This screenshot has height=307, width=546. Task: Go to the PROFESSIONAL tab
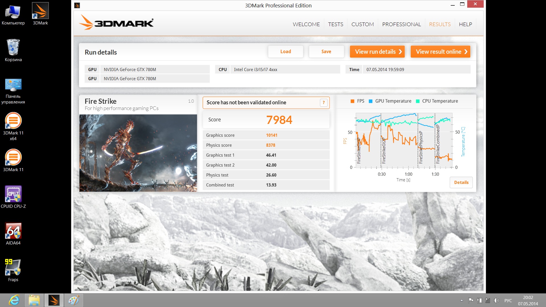click(402, 24)
